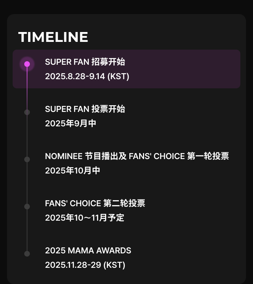Click the 2025年9月中 date text

[x=71, y=124]
